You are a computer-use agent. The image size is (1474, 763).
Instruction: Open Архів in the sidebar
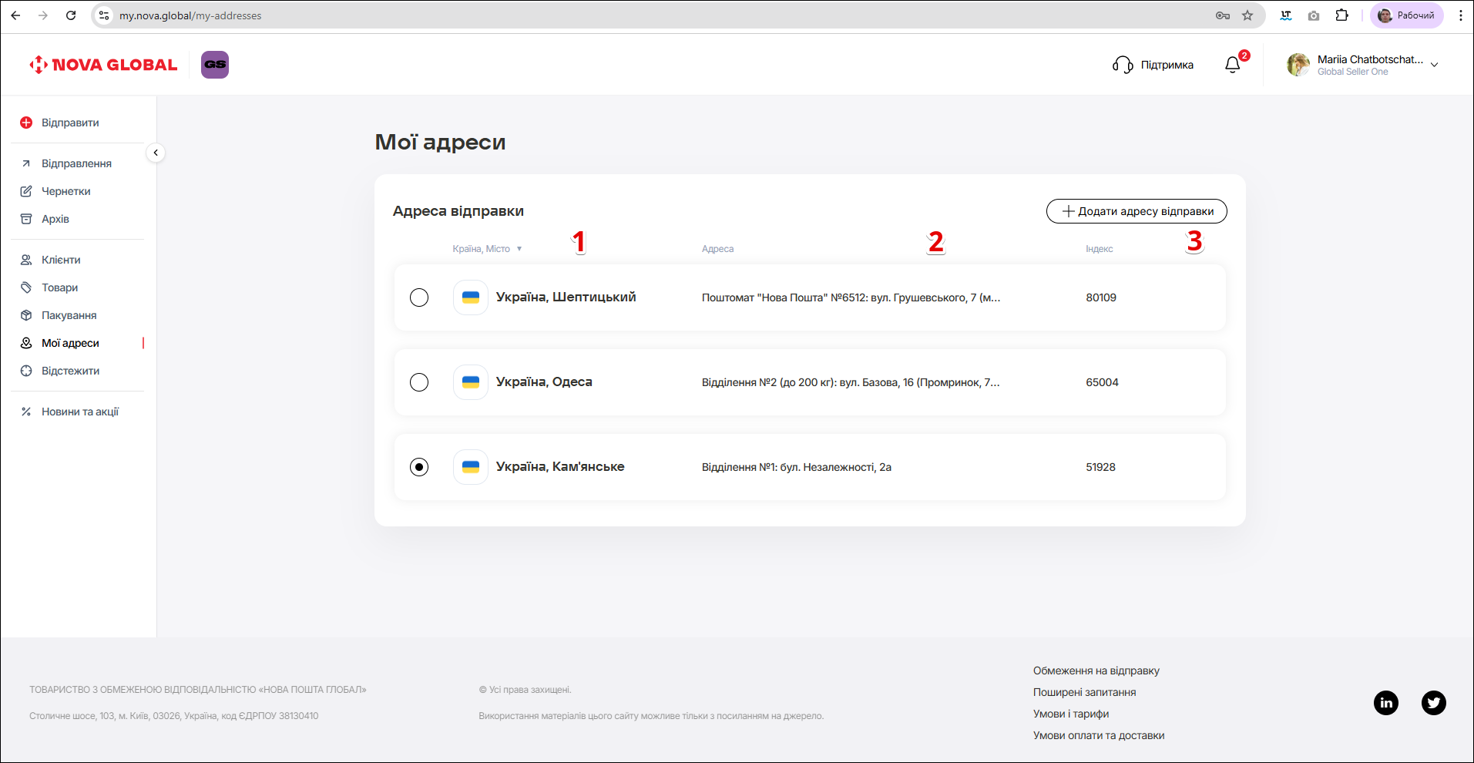click(55, 219)
